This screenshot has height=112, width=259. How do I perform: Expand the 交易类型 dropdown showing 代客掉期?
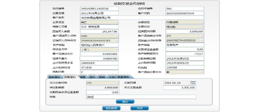(x=185, y=22)
